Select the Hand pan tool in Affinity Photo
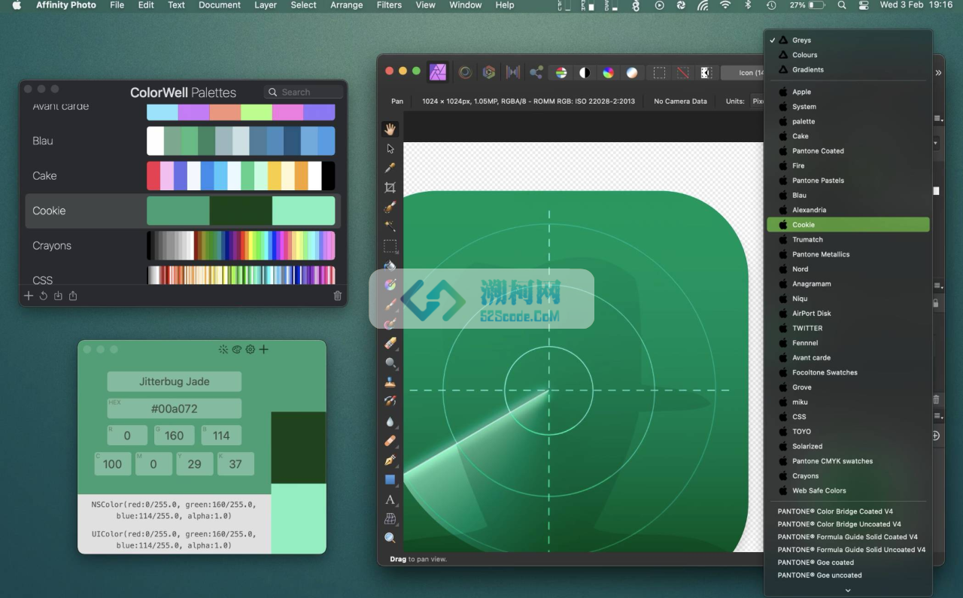963x598 pixels. 390,129
